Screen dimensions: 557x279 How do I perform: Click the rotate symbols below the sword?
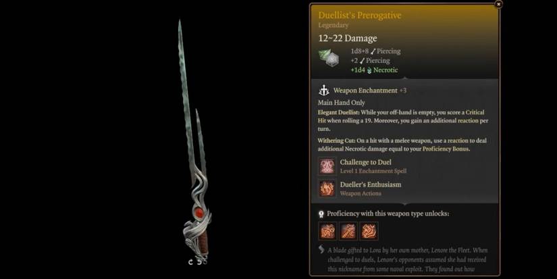click(x=198, y=262)
